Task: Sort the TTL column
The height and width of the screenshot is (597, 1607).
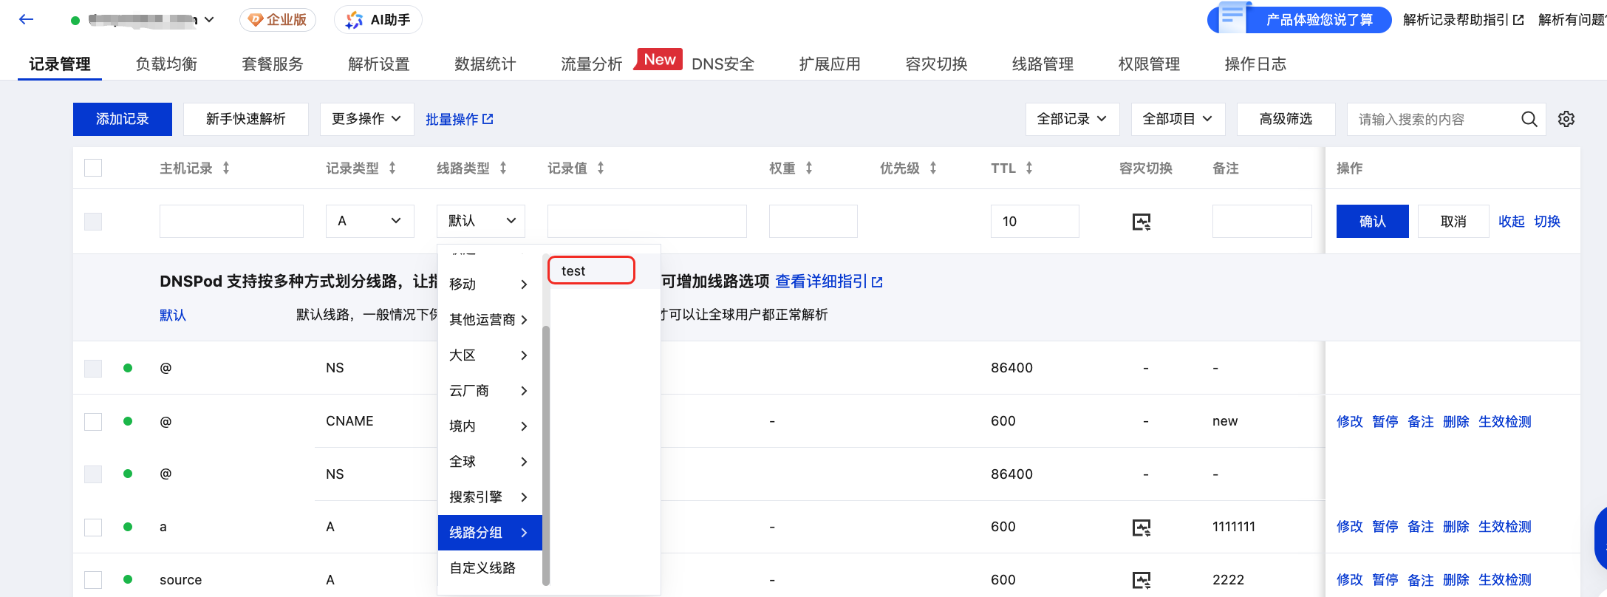Action: coord(1028,168)
